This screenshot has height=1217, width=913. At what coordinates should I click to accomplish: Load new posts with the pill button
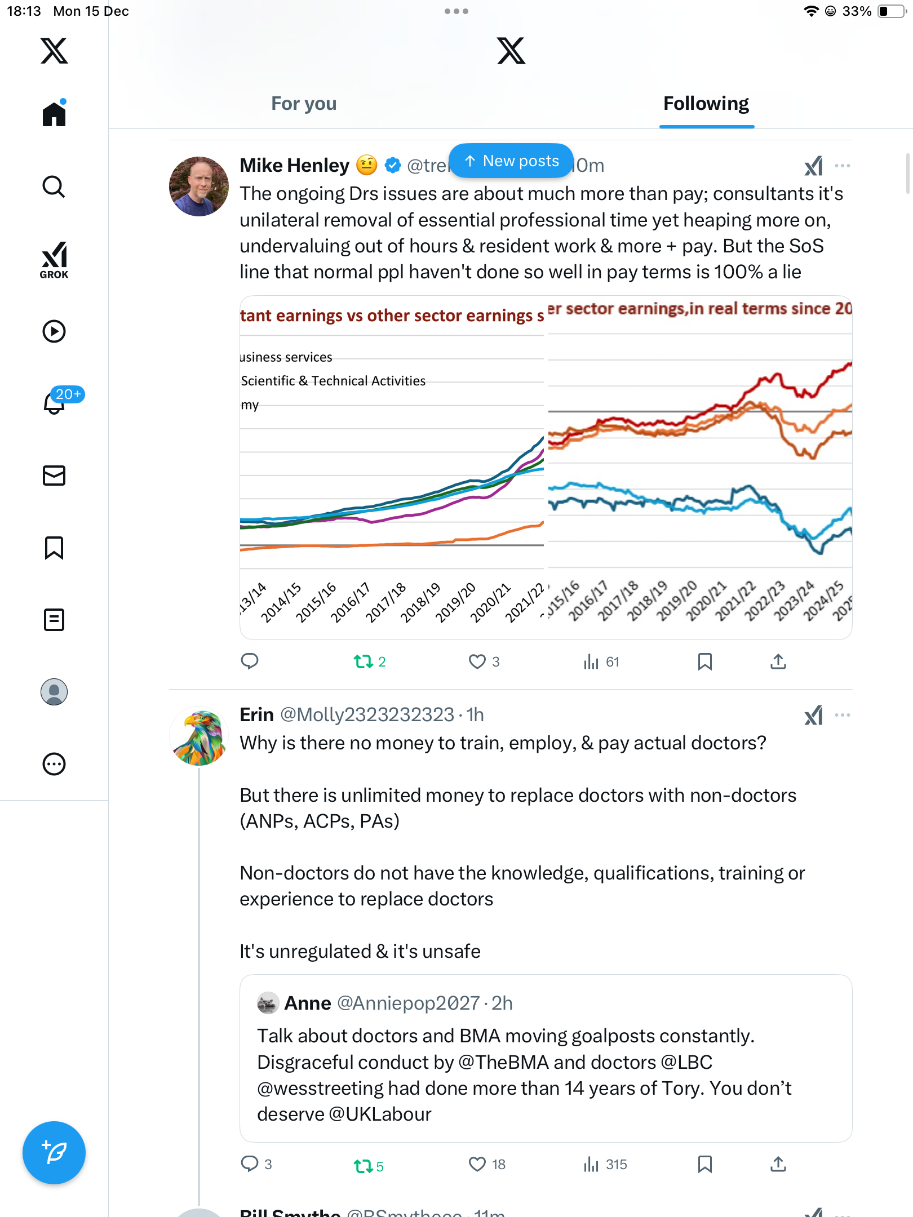pos(511,161)
